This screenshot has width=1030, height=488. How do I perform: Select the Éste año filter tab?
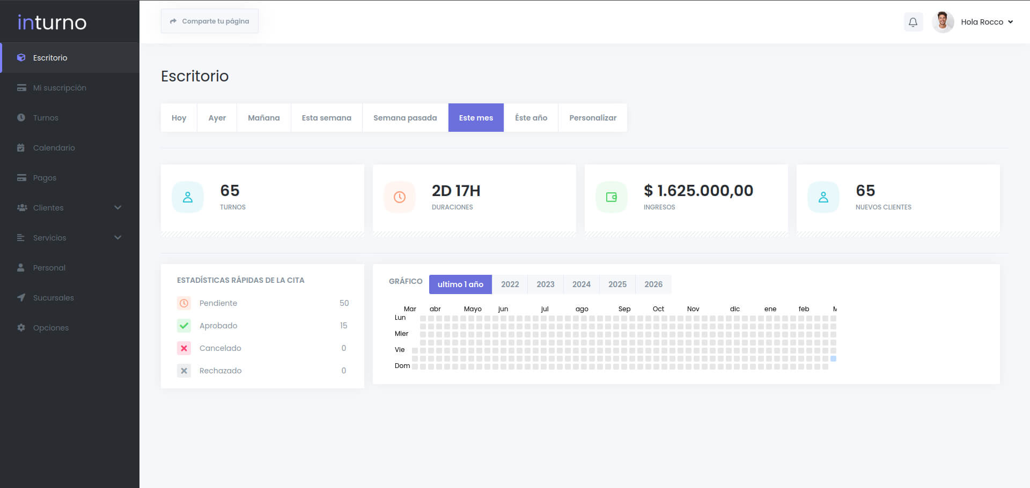[x=531, y=118]
